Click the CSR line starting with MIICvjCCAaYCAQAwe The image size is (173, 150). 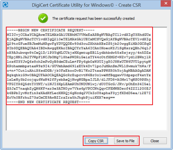tap(79, 35)
